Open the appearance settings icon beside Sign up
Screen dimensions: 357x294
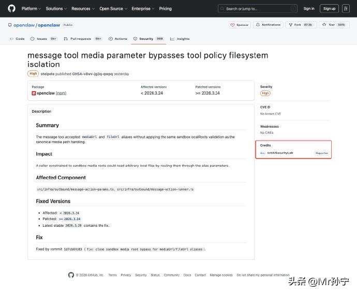click(x=346, y=9)
